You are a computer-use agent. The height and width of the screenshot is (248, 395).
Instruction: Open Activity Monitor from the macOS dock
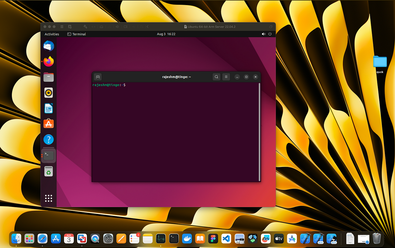pyautogui.click(x=161, y=239)
